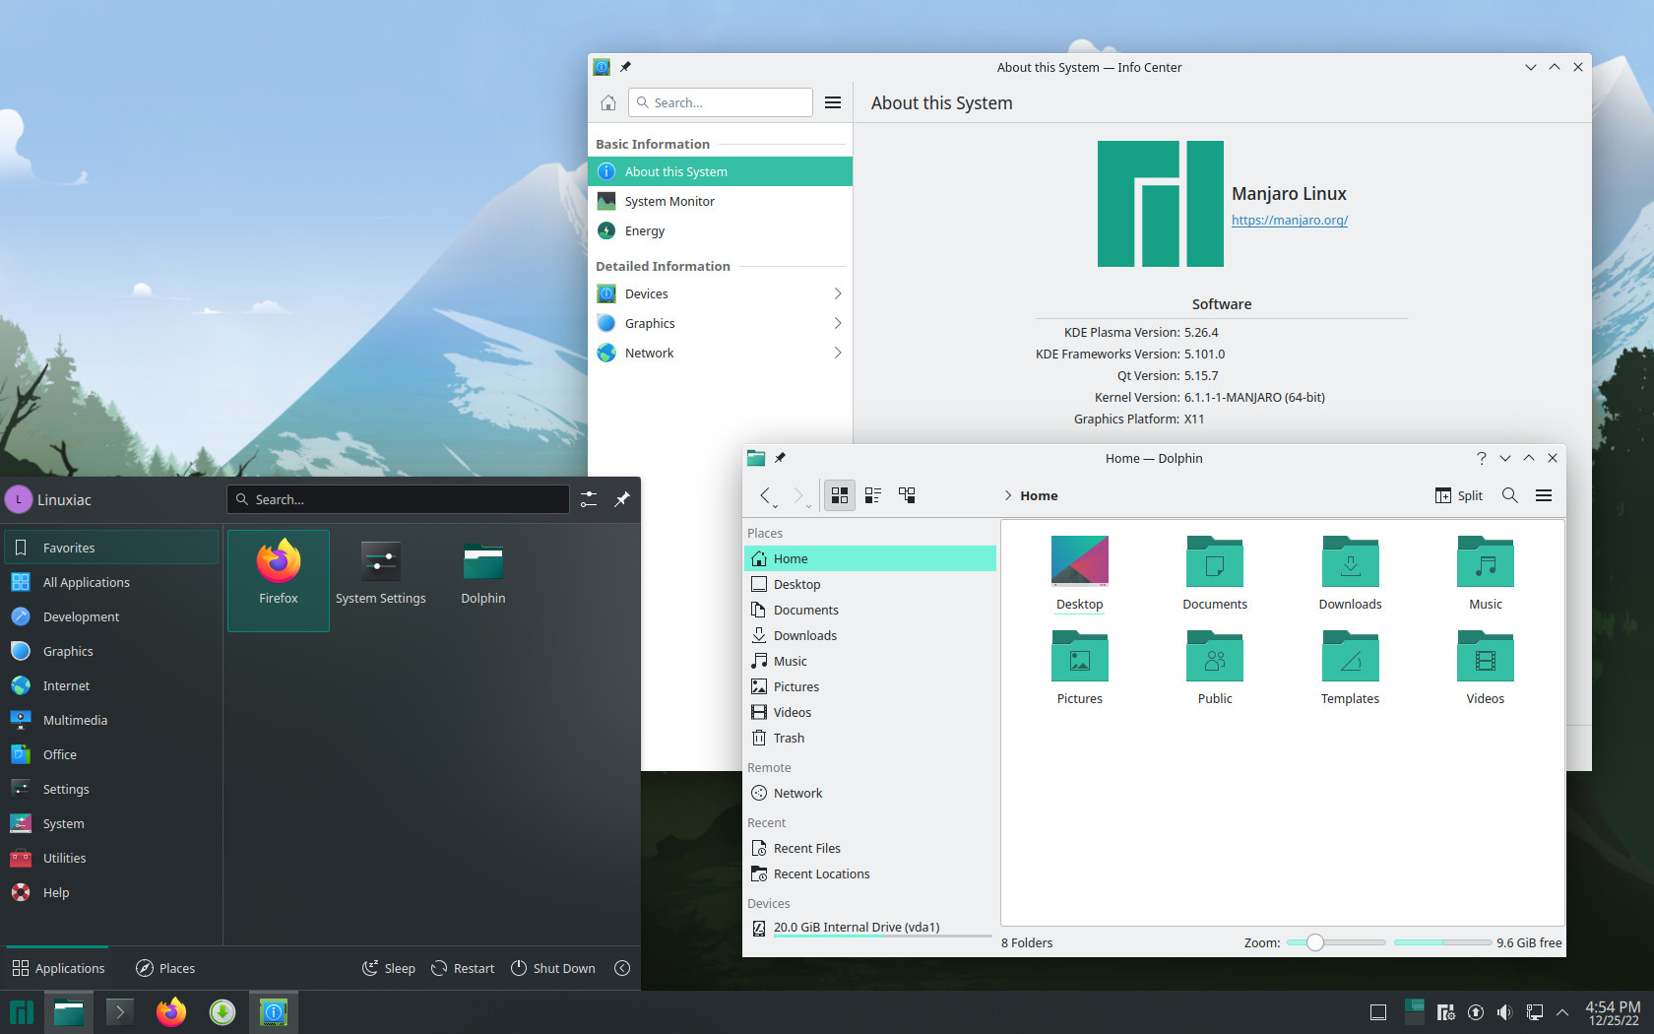The width and height of the screenshot is (1654, 1034).
Task: Click the launcher search field
Action: point(398,499)
